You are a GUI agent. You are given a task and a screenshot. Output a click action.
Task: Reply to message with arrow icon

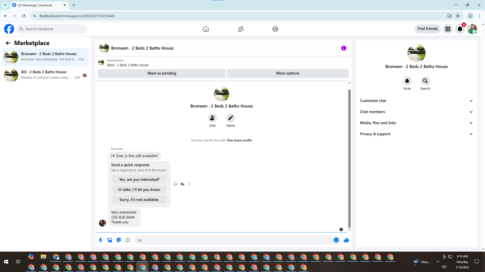tap(182, 184)
